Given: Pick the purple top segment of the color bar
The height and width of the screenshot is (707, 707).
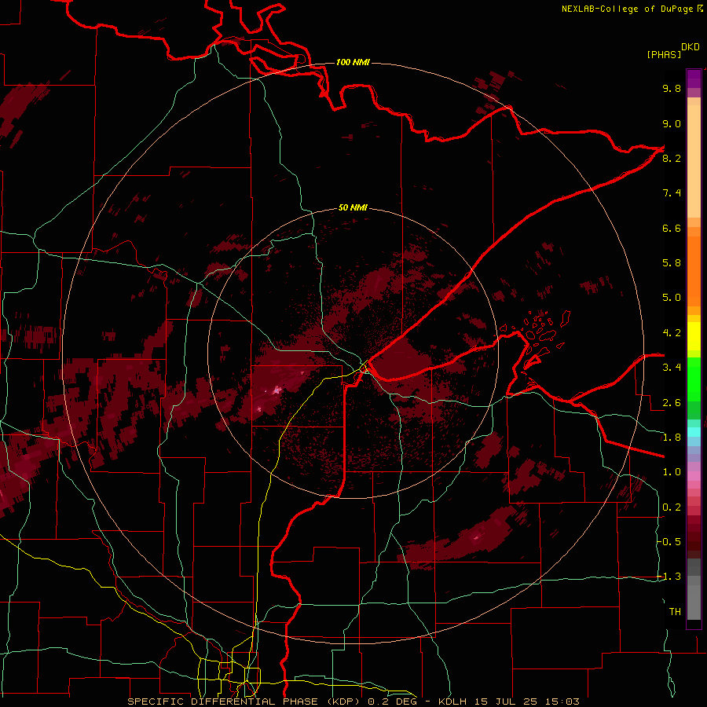Looking at the screenshot, I should (x=694, y=79).
